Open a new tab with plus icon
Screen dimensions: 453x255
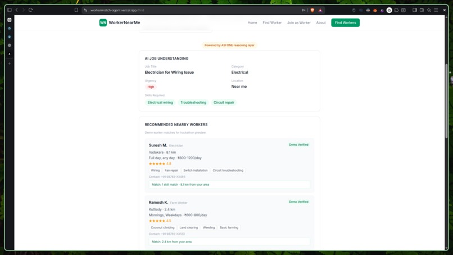click(10, 64)
